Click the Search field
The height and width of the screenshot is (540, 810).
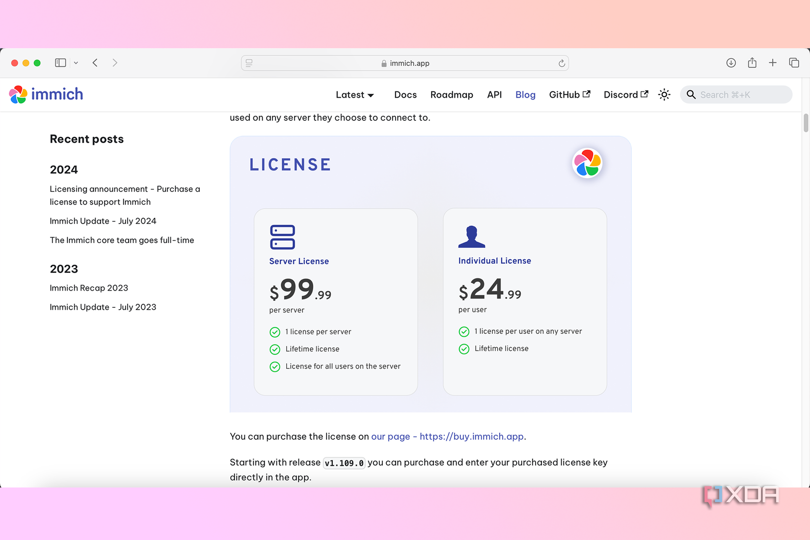coord(736,95)
